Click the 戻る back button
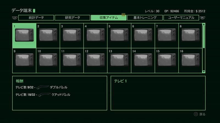The width and height of the screenshot is (220, 123). click(x=202, y=114)
